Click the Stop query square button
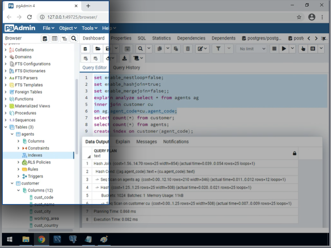Viewport: 331px width, 248px height. (x=274, y=49)
